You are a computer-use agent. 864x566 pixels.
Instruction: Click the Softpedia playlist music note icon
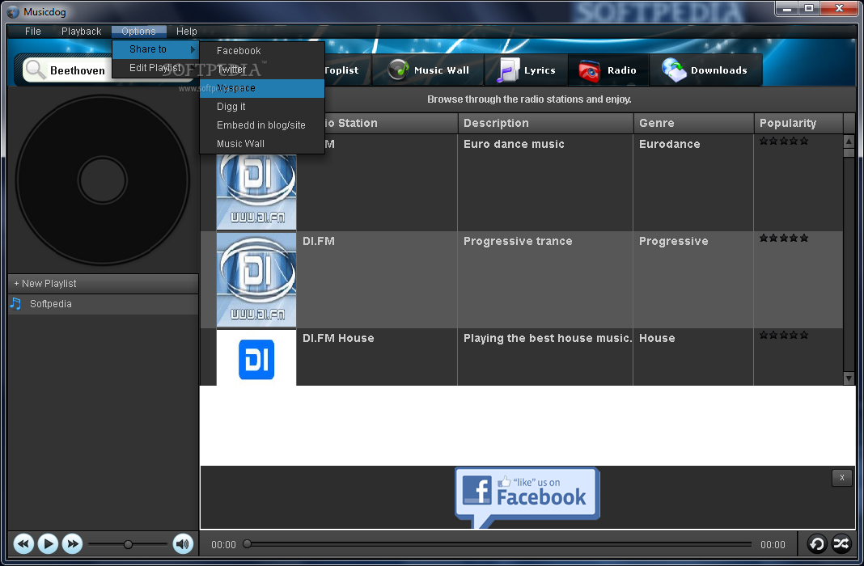tap(16, 304)
